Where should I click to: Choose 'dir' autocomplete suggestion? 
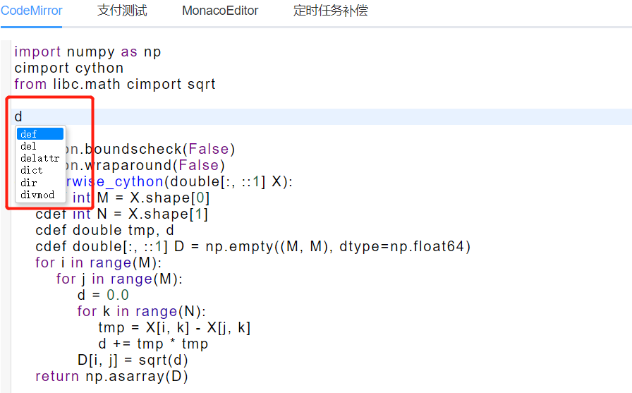coord(40,183)
